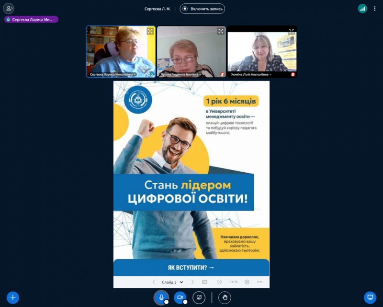Mute the microphone in the bottom toolbar
The width and height of the screenshot is (383, 307).
tap(161, 297)
